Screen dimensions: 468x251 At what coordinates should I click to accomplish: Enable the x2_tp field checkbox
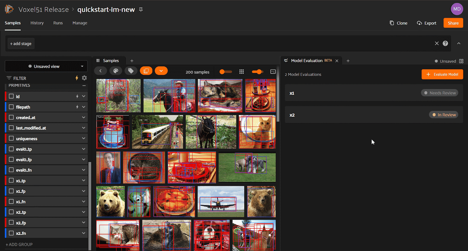(11, 212)
